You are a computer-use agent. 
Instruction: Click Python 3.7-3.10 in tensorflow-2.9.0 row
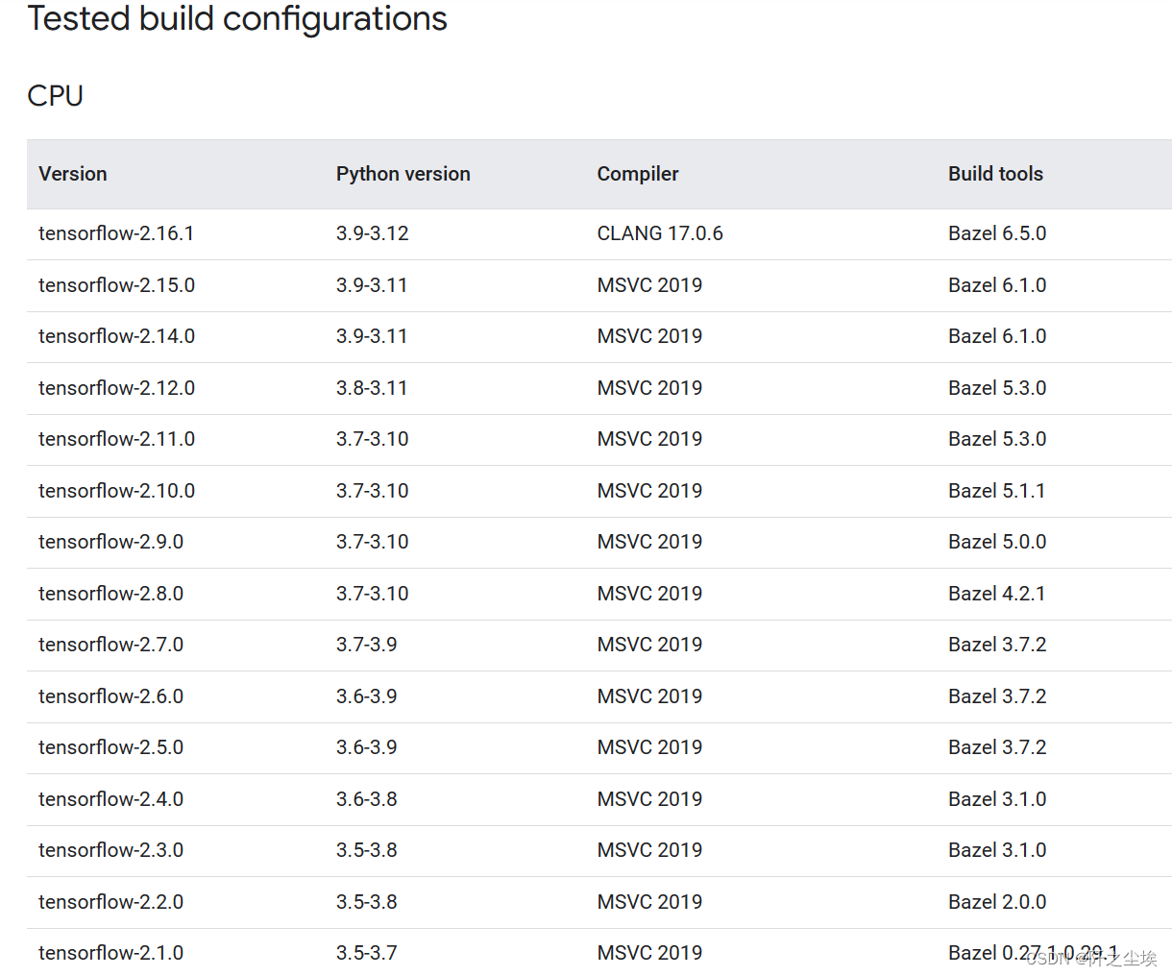pyautogui.click(x=373, y=542)
